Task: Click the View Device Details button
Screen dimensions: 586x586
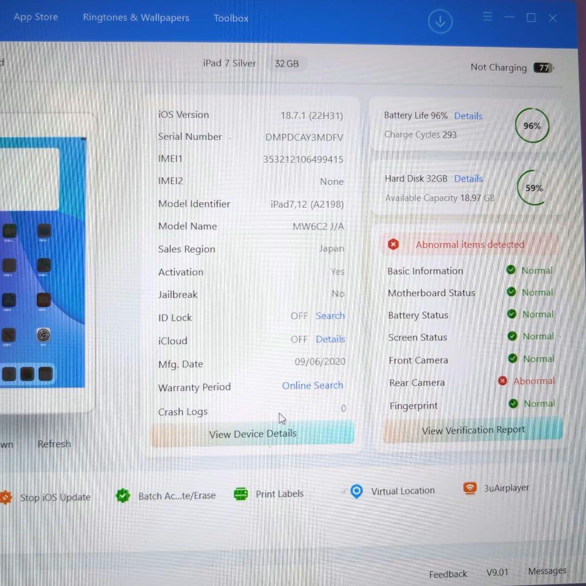Action: (253, 434)
